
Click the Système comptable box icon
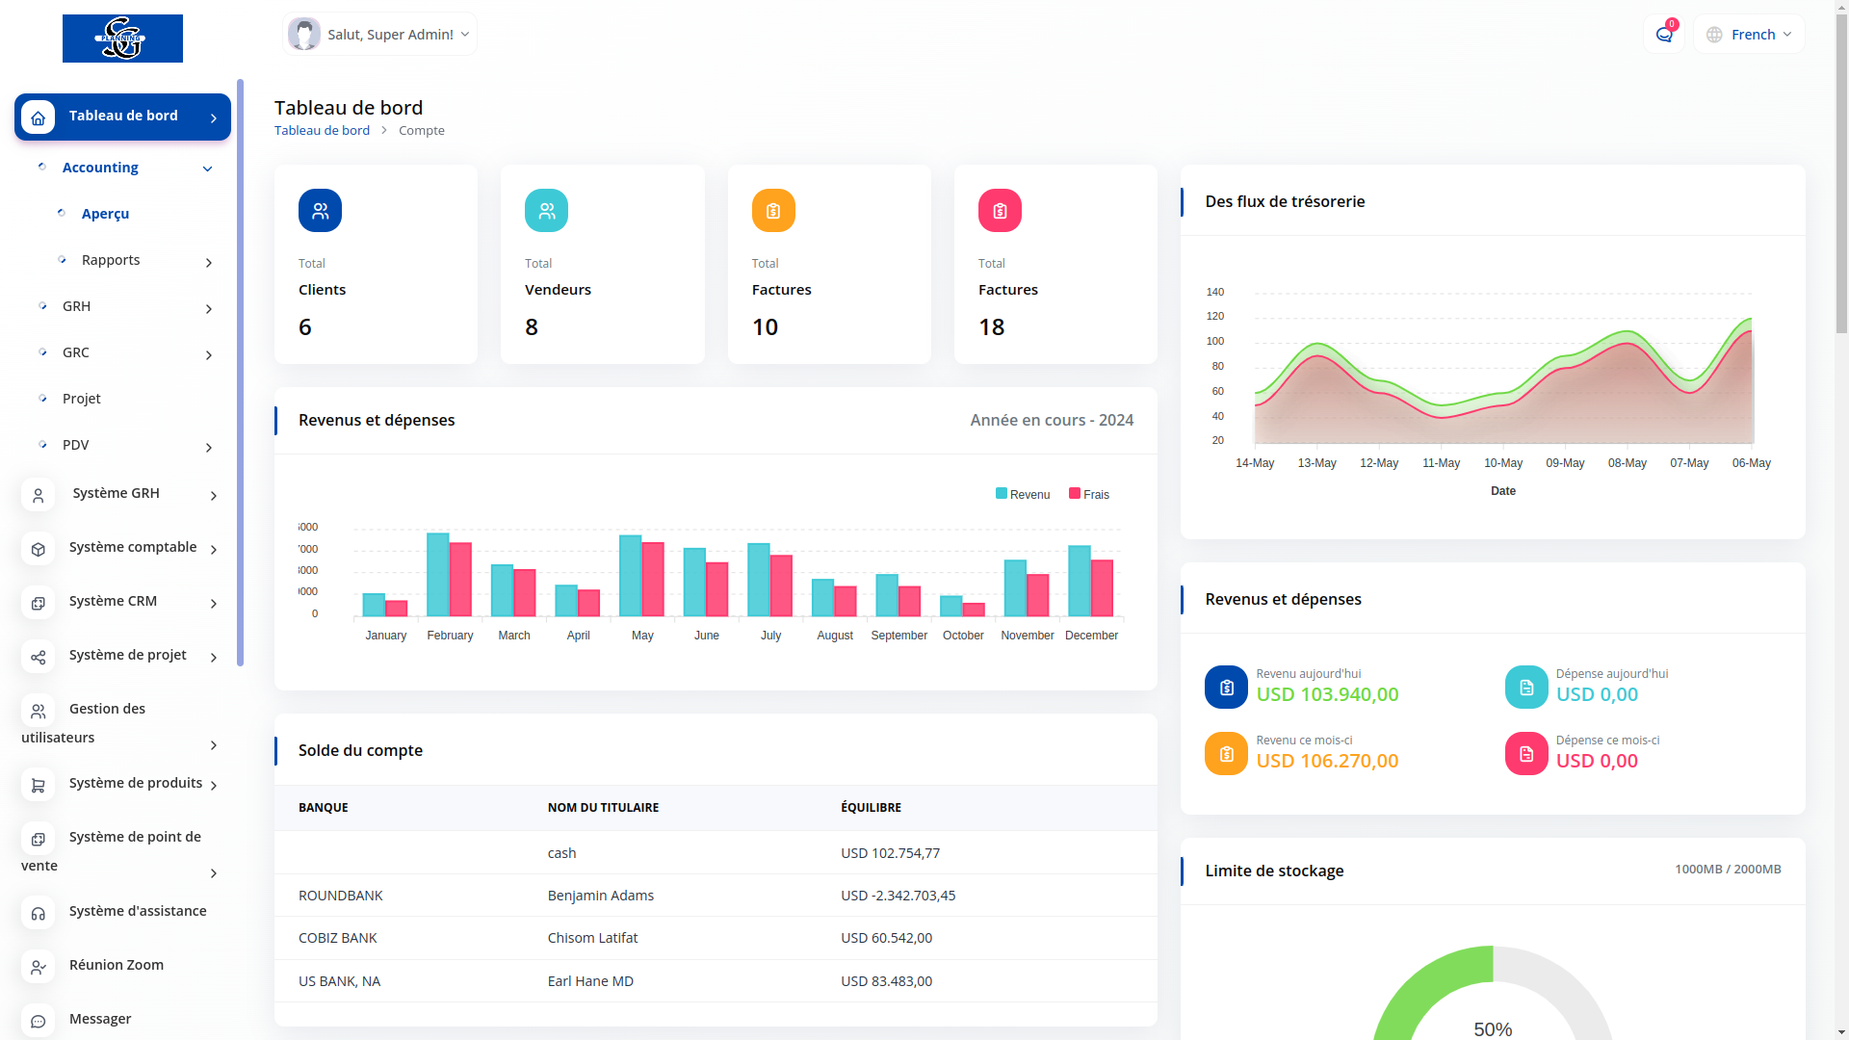38,549
